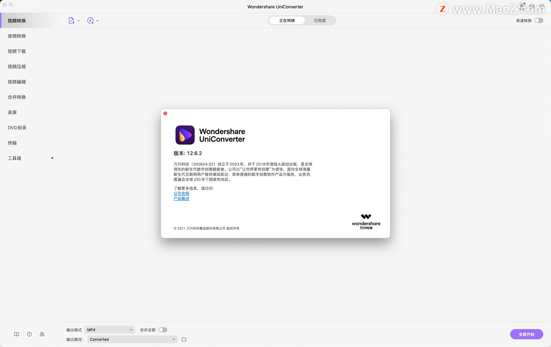This screenshot has height=347, width=551.
Task: Open 视频下载 in the sidebar
Action: tap(29, 51)
